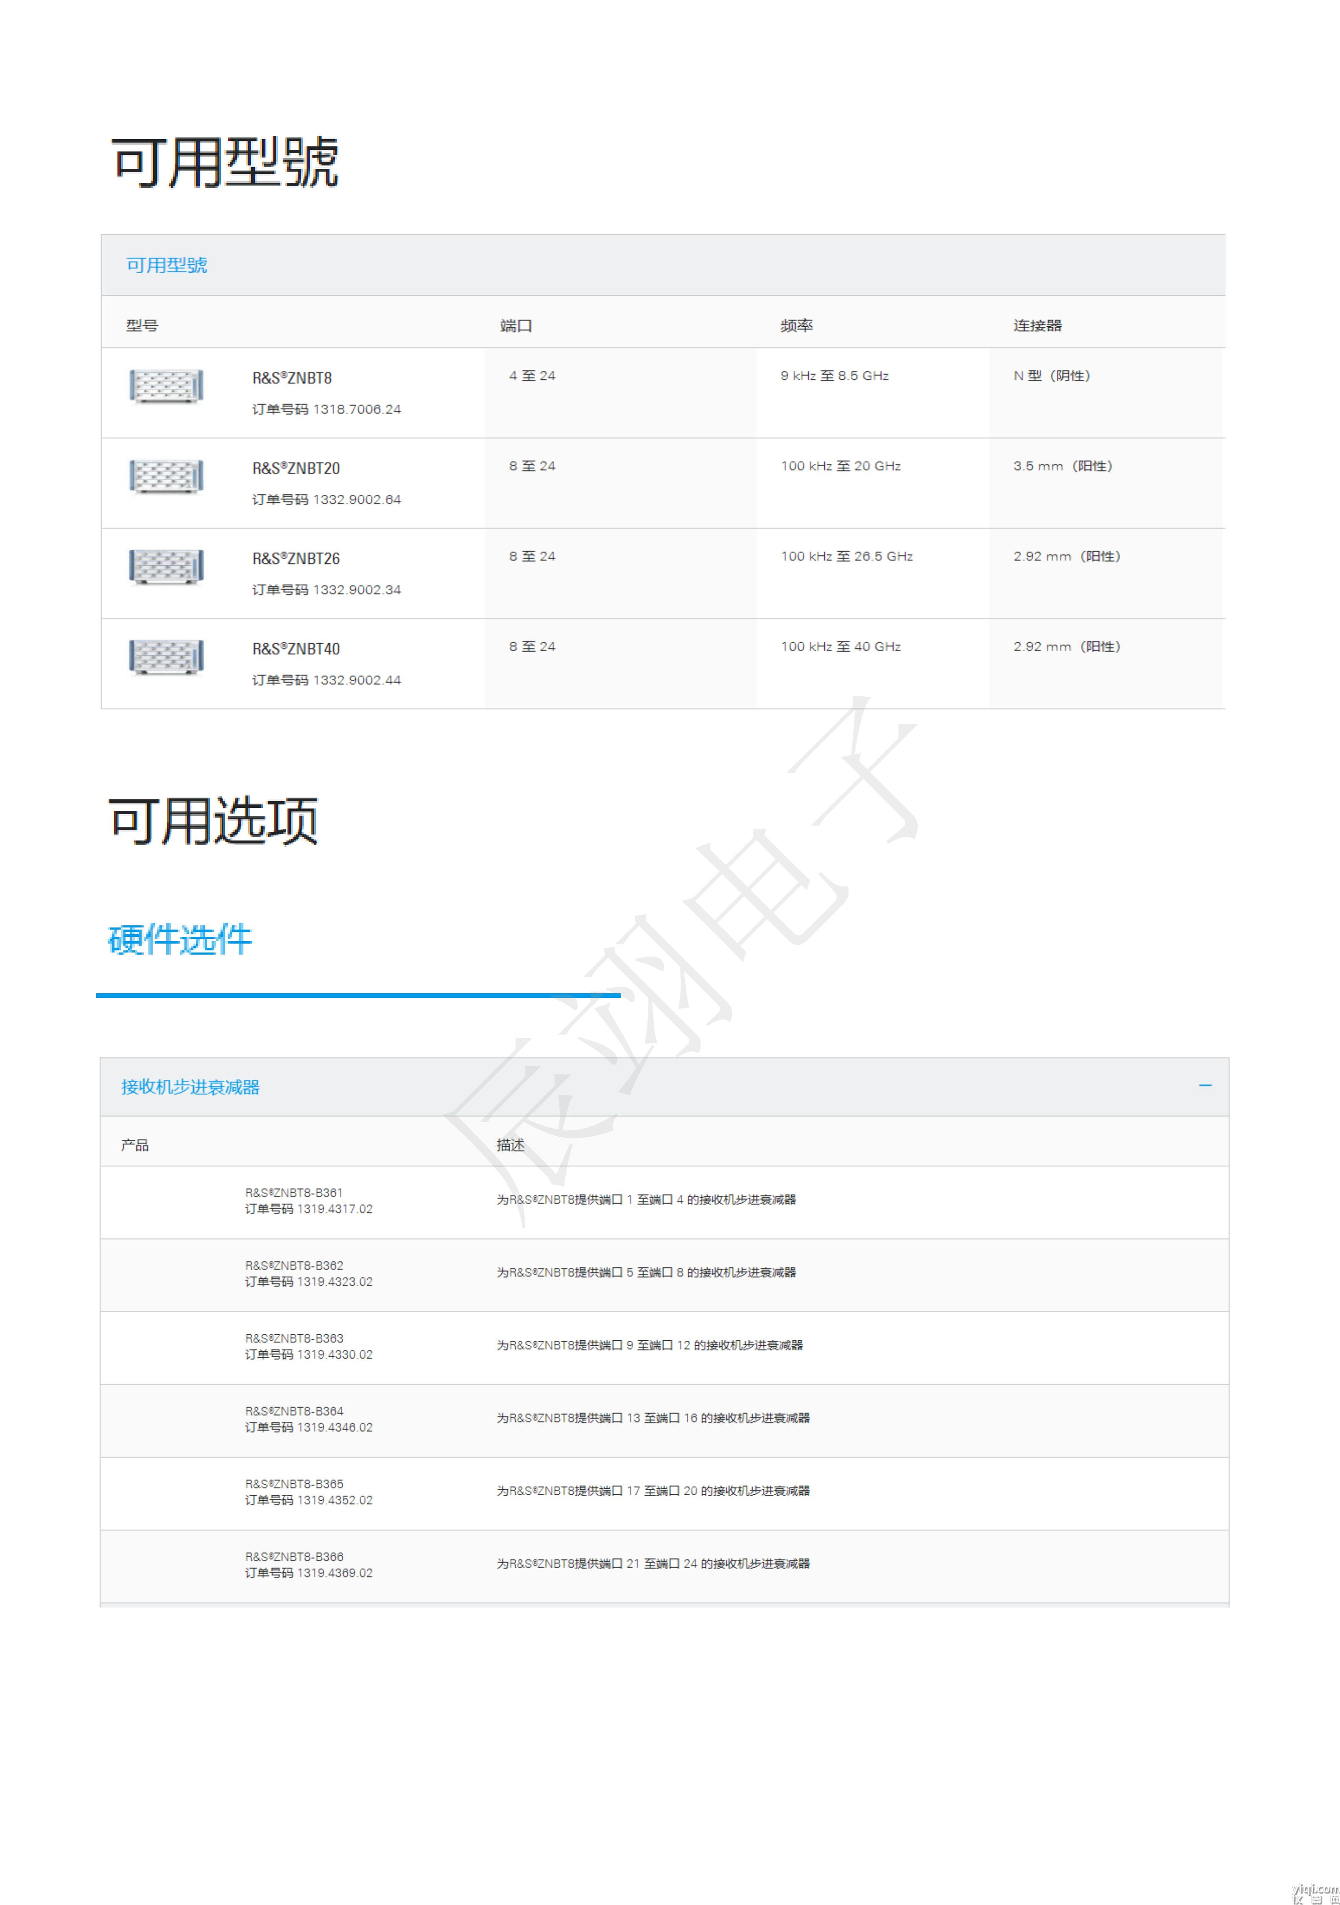Open the R&S®ZNBT26 model link
The height and width of the screenshot is (1905, 1340).
(296, 558)
